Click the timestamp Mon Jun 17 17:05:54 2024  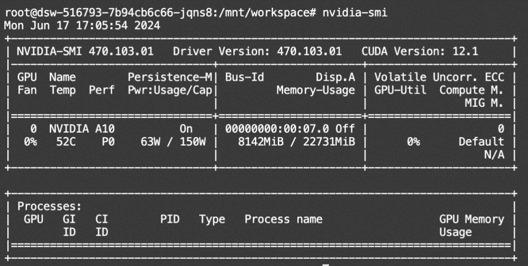tap(82, 25)
